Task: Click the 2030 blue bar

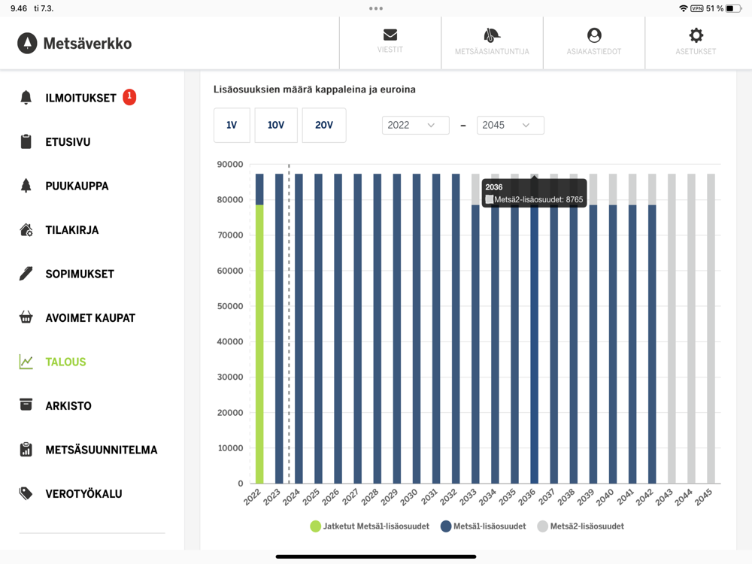Action: point(417,329)
